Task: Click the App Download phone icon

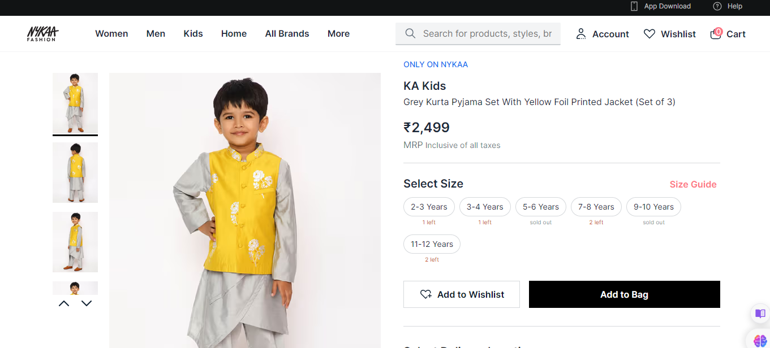Action: click(x=634, y=6)
